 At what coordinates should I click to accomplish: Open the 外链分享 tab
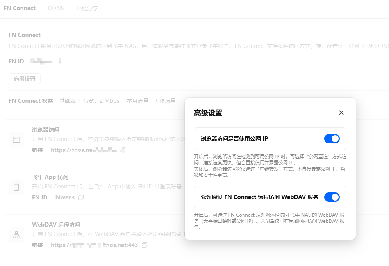pos(87,8)
